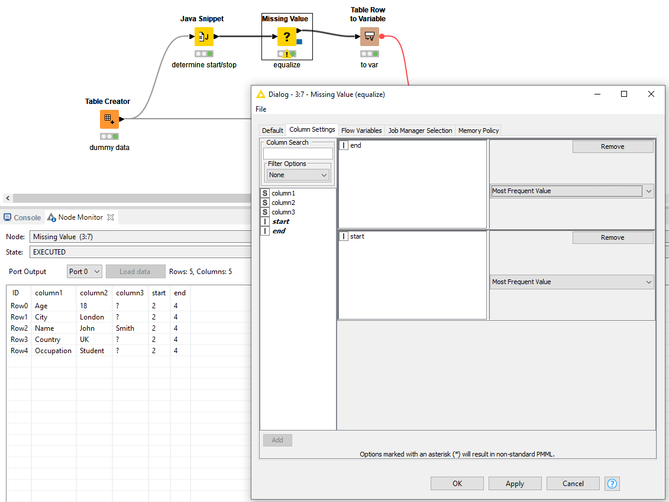Open the Most Frequent Value dropdown for end
Image resolution: width=669 pixels, height=502 pixels.
tap(571, 190)
